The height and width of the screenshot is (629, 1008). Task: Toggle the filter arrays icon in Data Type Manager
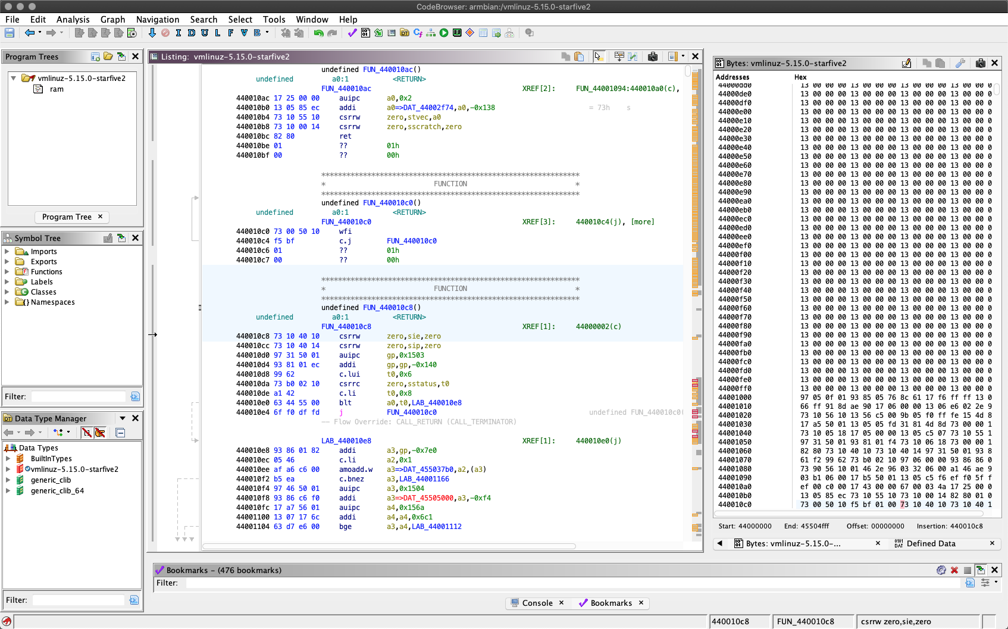(x=87, y=433)
